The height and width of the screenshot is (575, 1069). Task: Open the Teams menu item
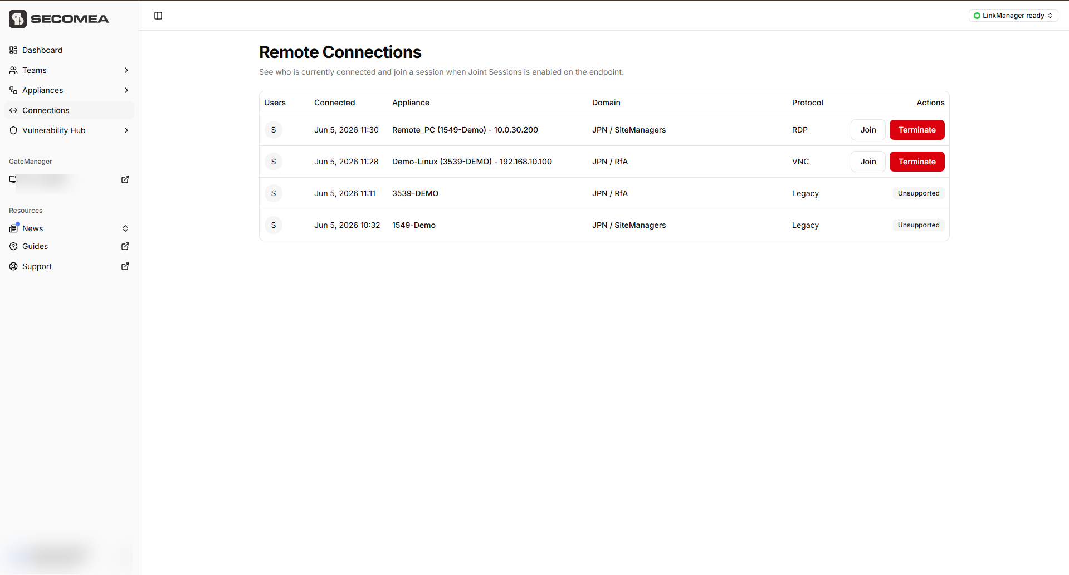(69, 70)
